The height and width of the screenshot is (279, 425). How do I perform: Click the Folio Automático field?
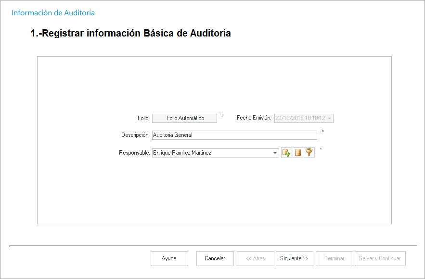185,118
